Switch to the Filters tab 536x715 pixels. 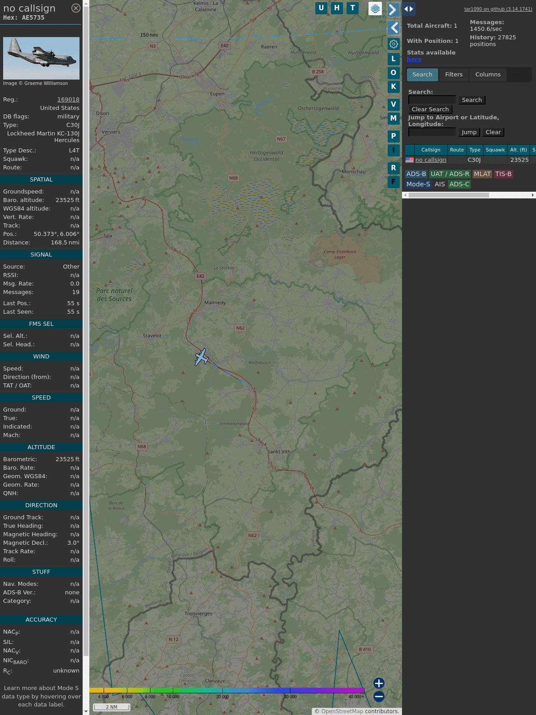pyautogui.click(x=454, y=75)
